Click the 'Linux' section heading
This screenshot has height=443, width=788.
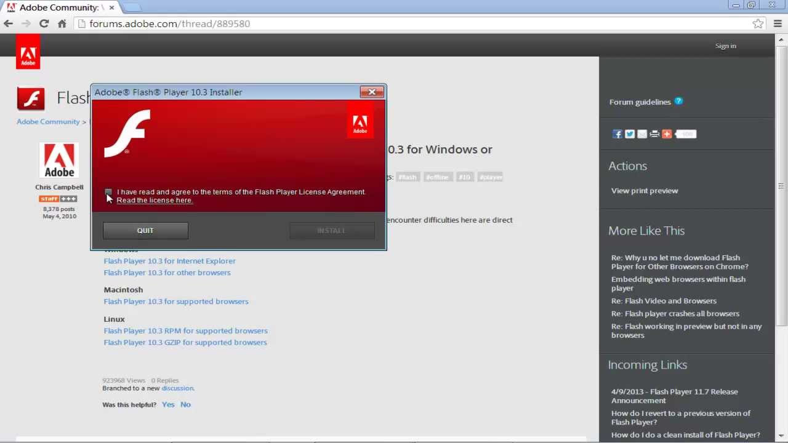click(114, 319)
